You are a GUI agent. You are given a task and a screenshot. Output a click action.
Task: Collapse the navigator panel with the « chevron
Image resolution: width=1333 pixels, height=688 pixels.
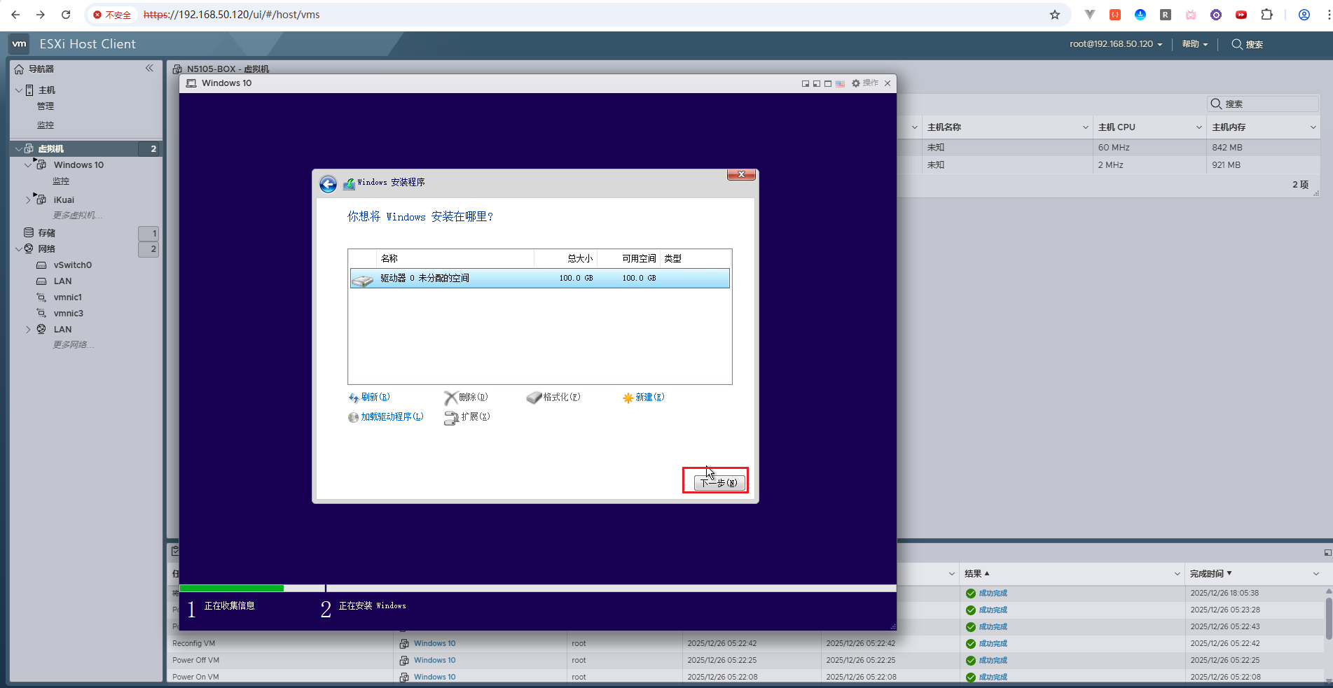[149, 68]
